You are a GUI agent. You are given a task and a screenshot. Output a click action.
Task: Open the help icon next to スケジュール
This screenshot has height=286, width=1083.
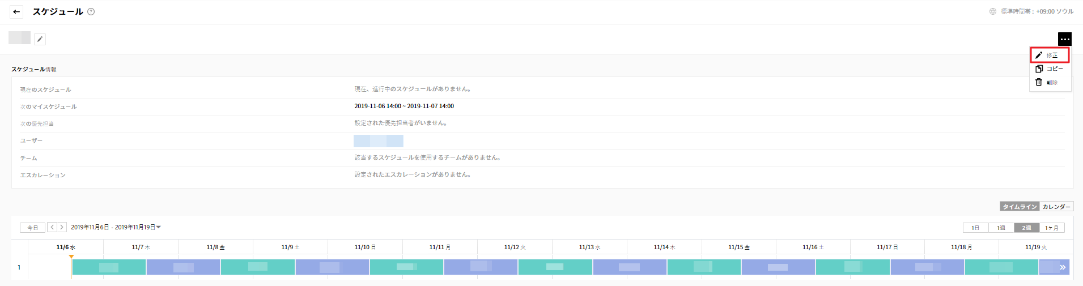pos(91,11)
